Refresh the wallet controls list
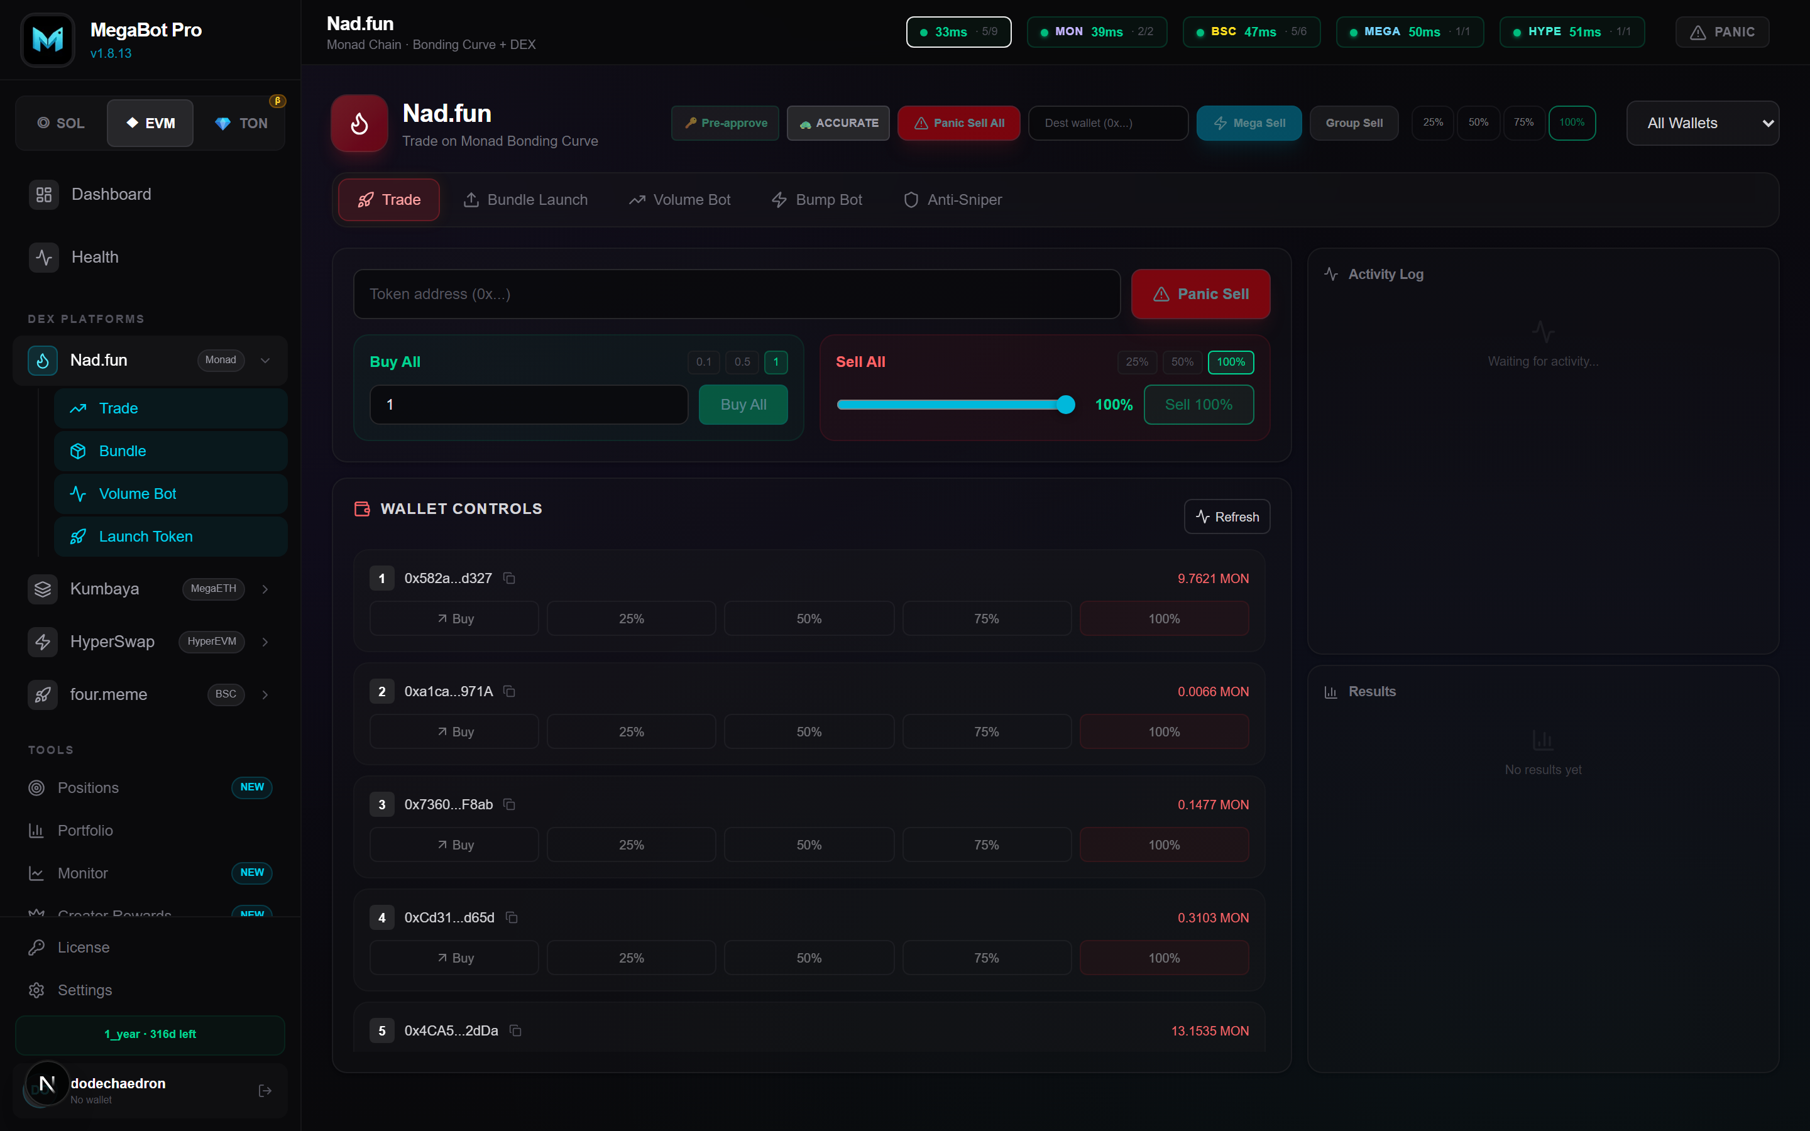The image size is (1810, 1131). (1227, 517)
